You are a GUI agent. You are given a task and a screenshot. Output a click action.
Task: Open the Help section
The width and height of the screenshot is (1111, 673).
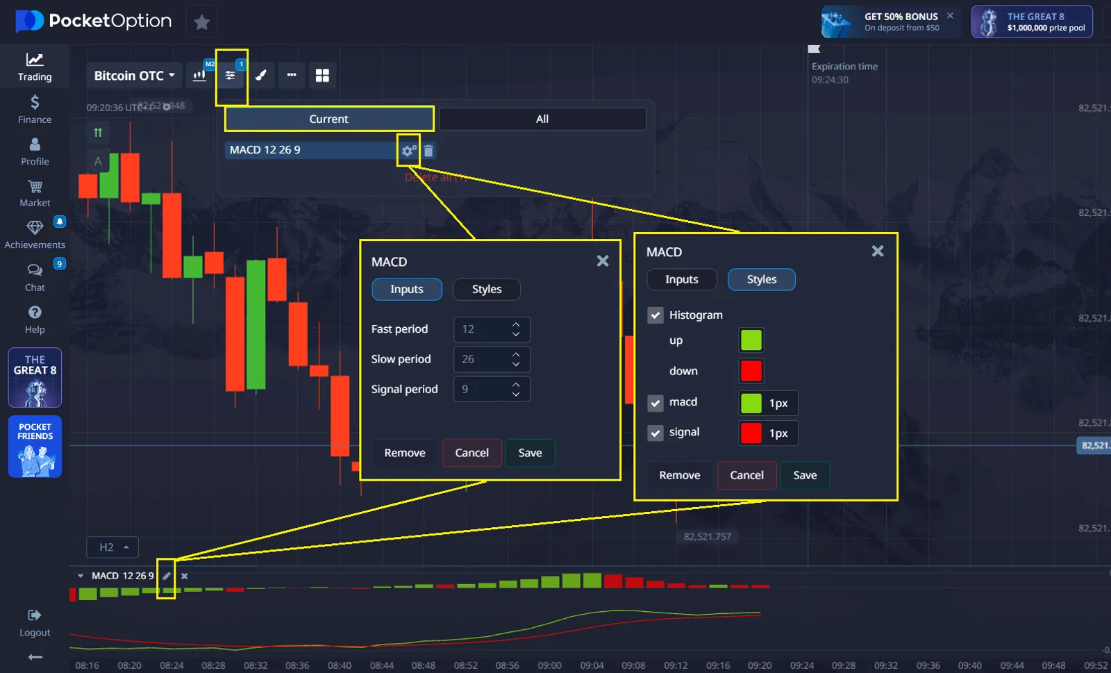(x=35, y=319)
